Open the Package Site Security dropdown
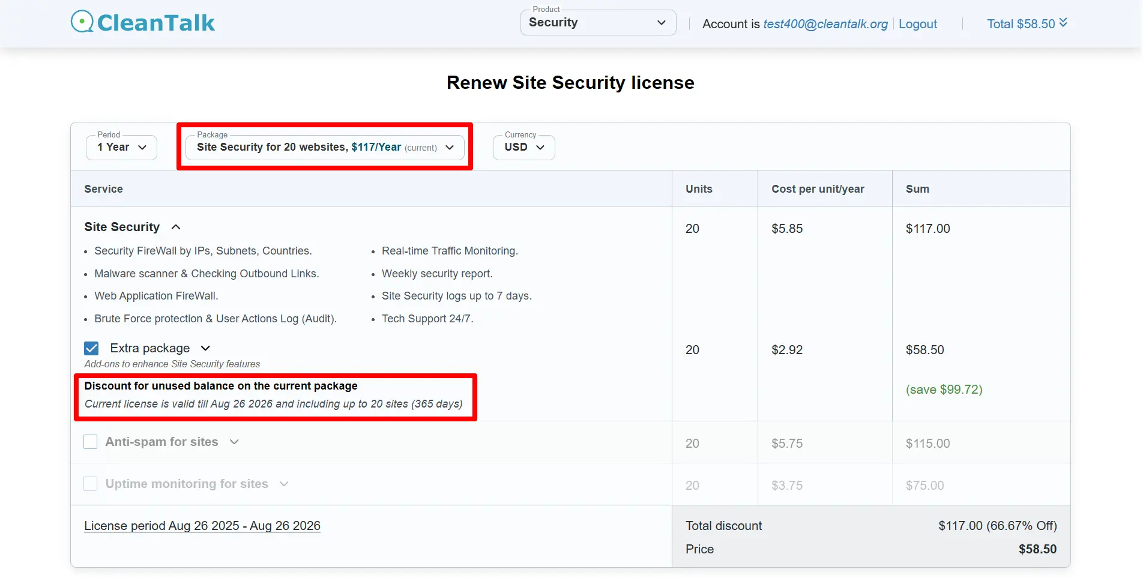The height and width of the screenshot is (578, 1143). click(x=325, y=147)
